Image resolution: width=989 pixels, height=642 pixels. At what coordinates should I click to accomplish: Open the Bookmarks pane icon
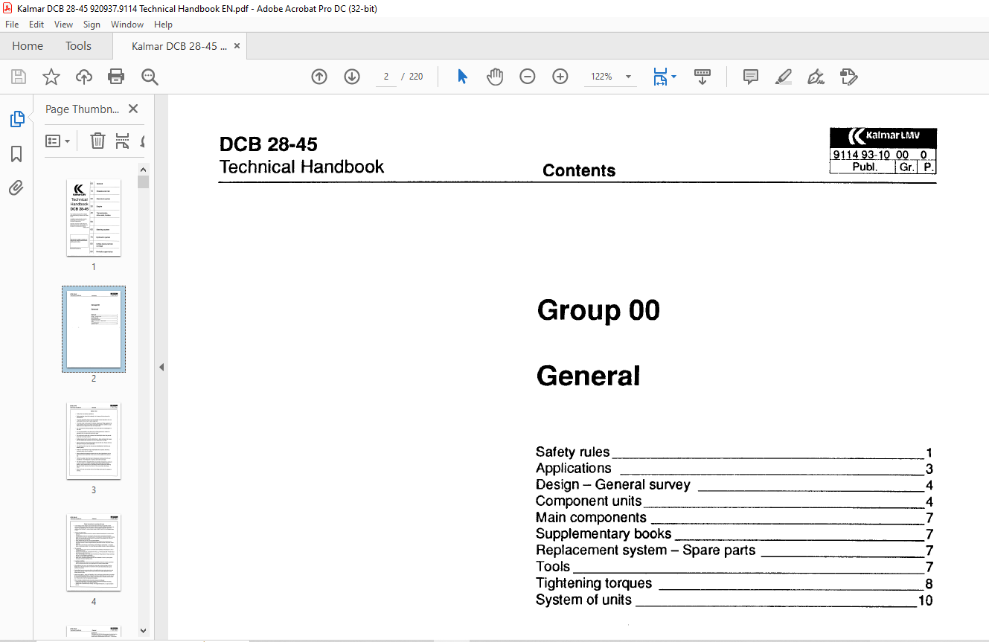click(16, 154)
